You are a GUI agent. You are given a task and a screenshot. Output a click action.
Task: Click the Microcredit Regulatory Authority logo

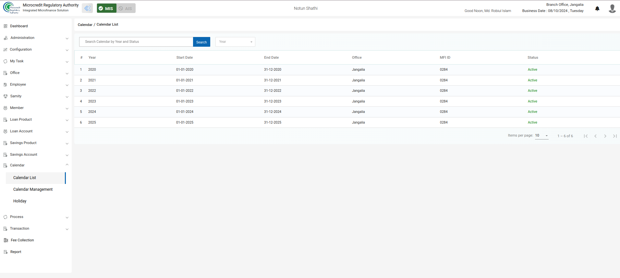pos(11,8)
